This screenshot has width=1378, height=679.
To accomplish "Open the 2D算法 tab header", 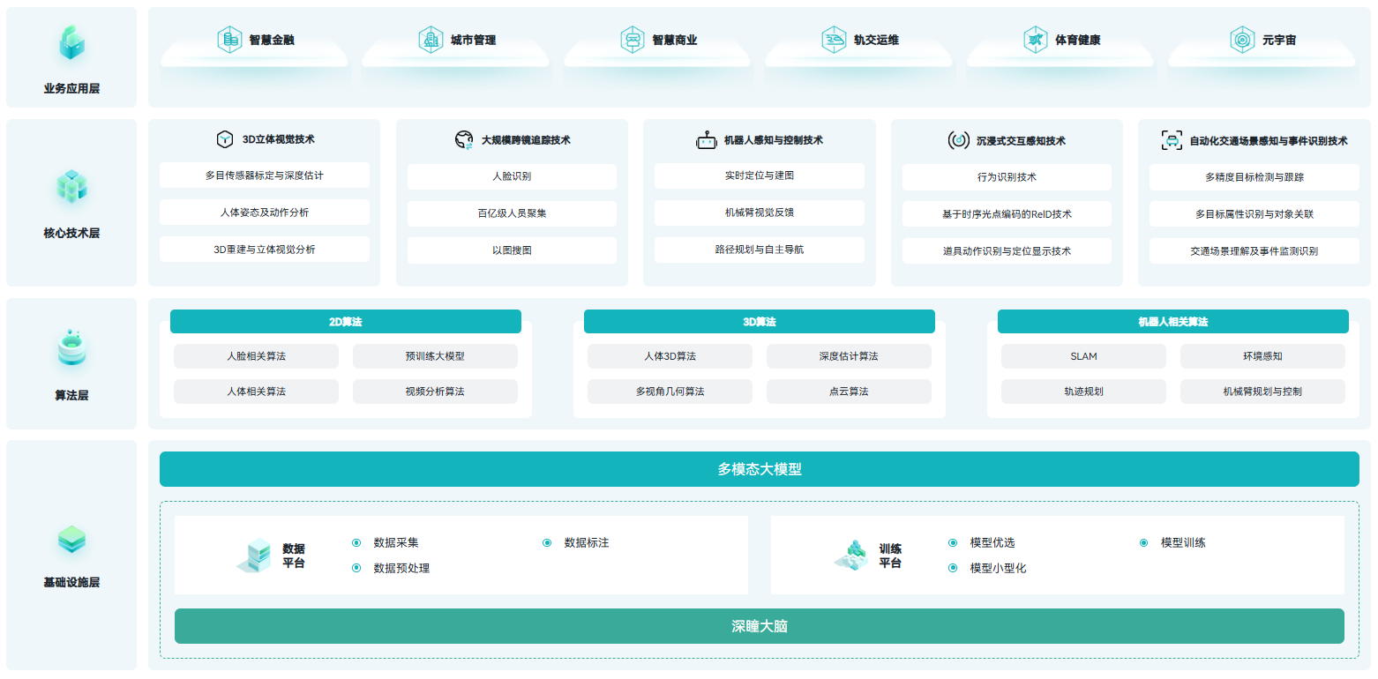I will point(345,322).
